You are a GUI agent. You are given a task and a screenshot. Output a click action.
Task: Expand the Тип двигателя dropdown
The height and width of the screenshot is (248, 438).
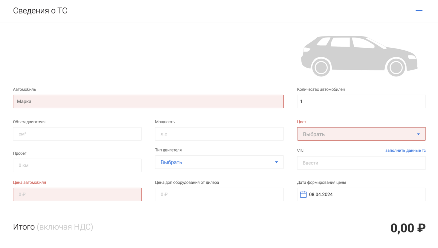click(276, 162)
